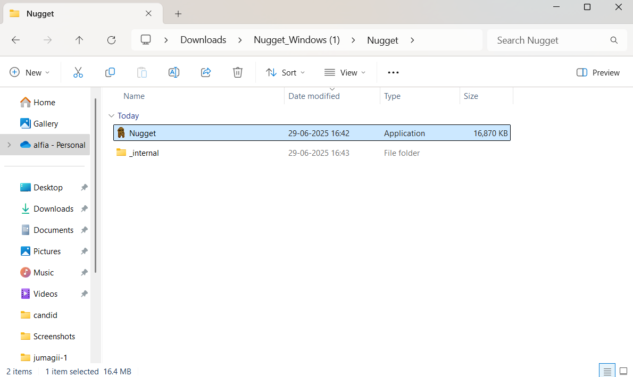Click the Nugget breadcrumb in address bar
The width and height of the screenshot is (633, 377).
pos(382,40)
